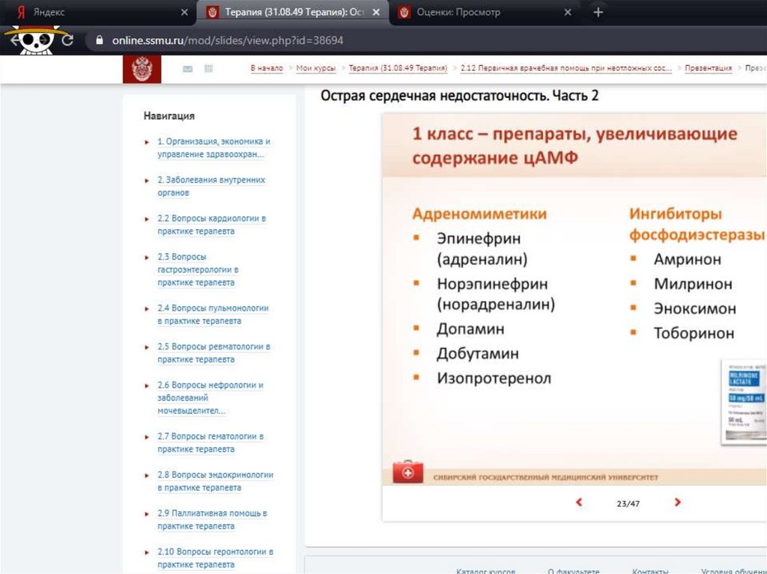Open 2.9 Паллиативная помощь section
767x574 pixels.
[212, 519]
